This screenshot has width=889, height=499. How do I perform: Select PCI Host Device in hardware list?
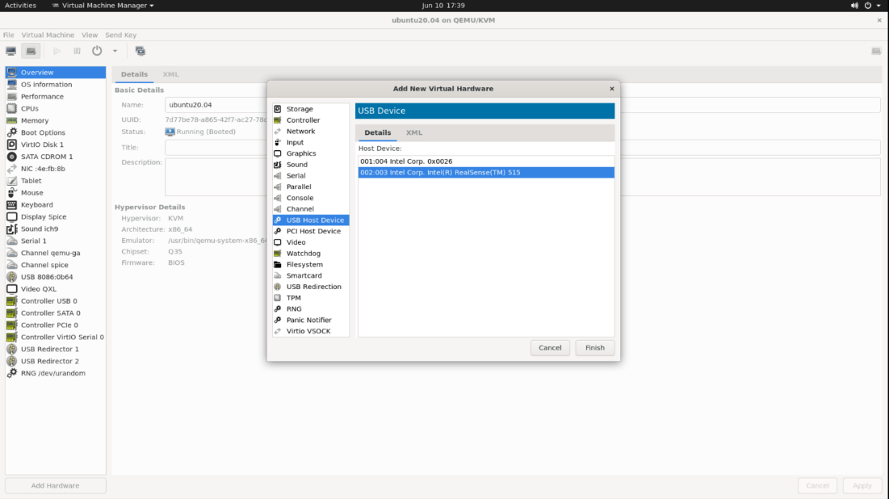(x=311, y=232)
